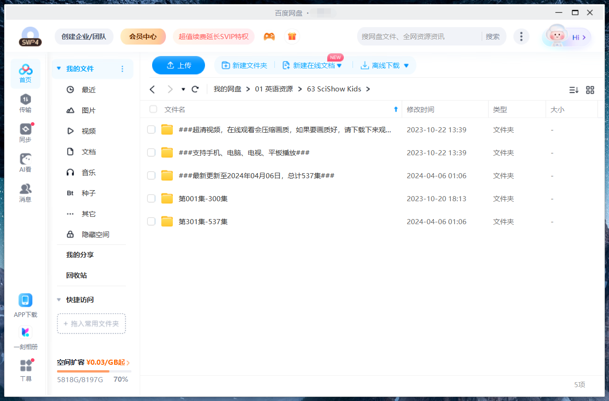Open the sort order icon
Image resolution: width=609 pixels, height=401 pixels.
click(x=574, y=90)
